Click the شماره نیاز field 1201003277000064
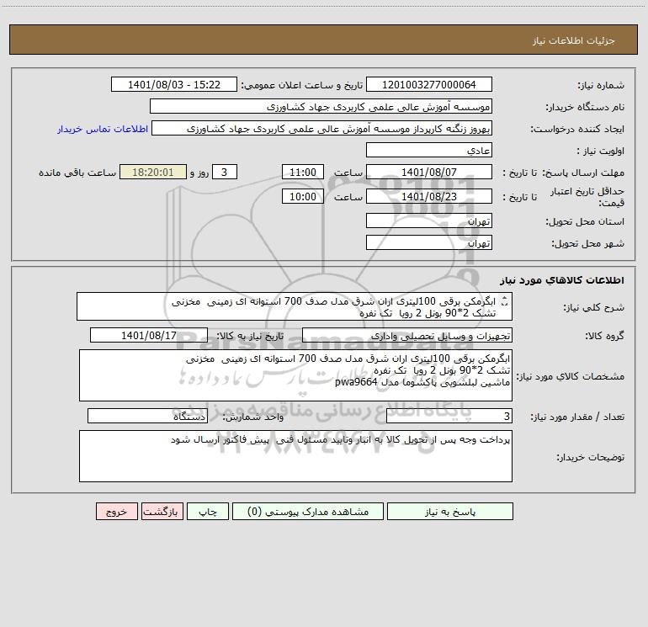 click(429, 85)
